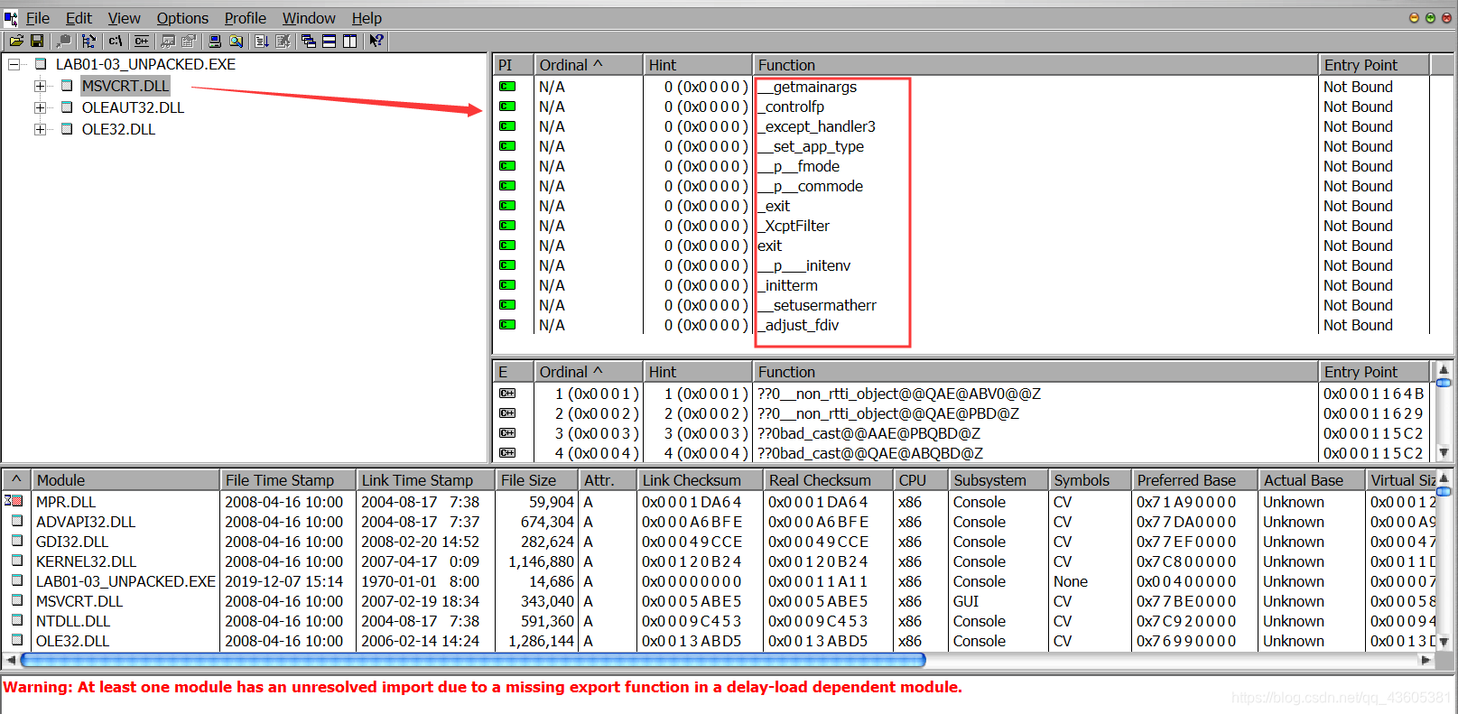The height and width of the screenshot is (714, 1458).
Task: Click the application system menu icon
Action: click(x=11, y=17)
